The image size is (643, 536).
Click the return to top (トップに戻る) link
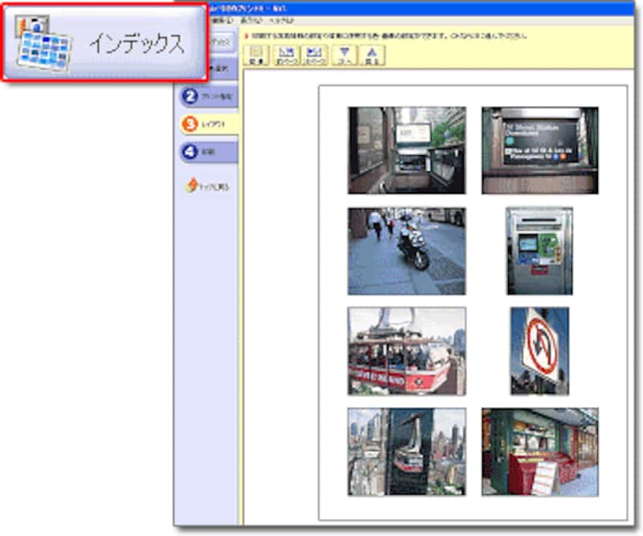(208, 186)
